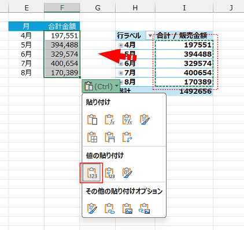Select the Paste Link icon

pos(110,209)
